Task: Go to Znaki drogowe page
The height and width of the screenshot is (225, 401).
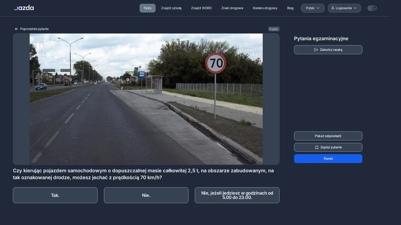Action: 232,8
